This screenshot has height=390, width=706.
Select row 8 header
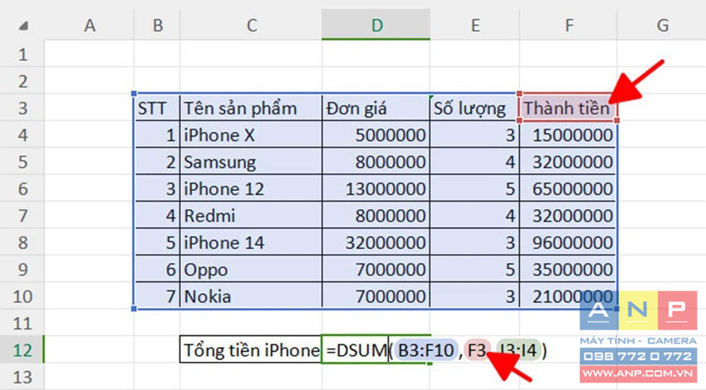(x=22, y=243)
